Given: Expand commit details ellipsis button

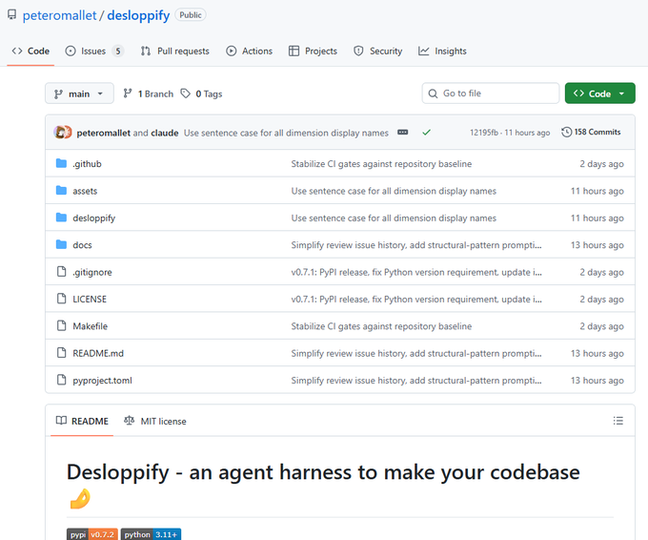Looking at the screenshot, I should [x=402, y=133].
